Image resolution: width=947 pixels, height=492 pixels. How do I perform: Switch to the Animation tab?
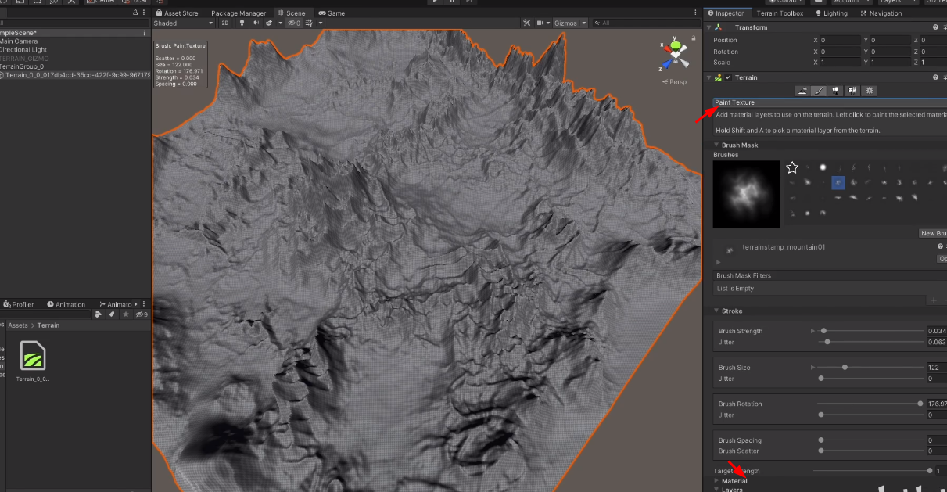pos(66,304)
